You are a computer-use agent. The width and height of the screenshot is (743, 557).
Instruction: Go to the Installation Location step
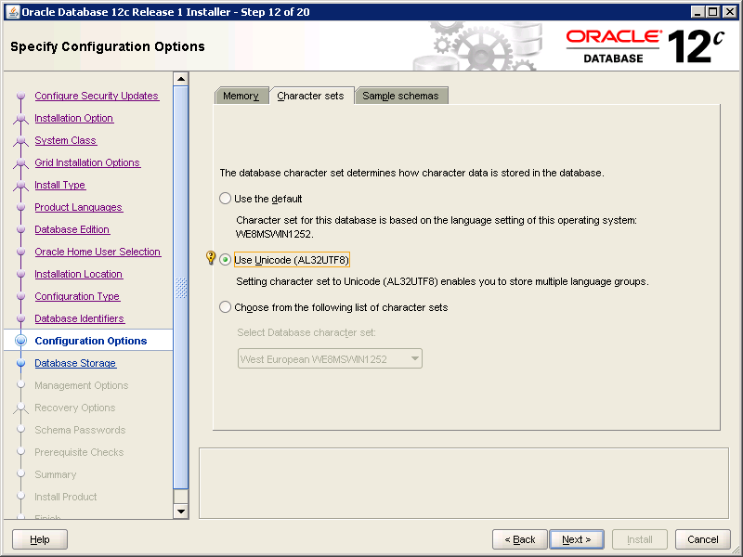(79, 274)
